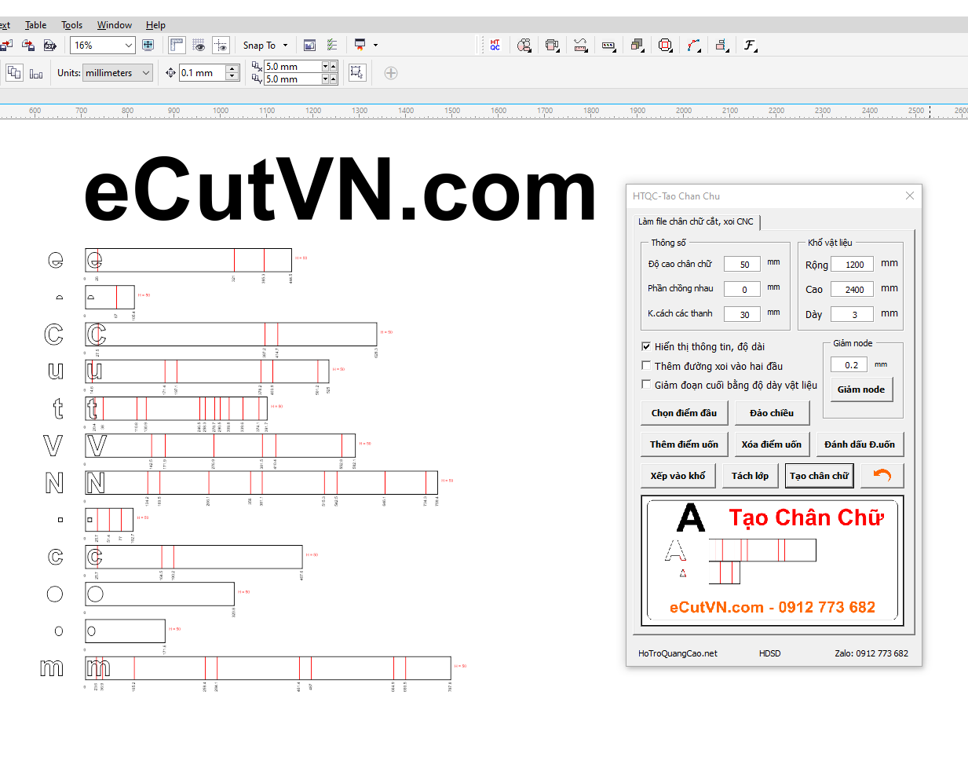Click the Tạo Chân Chữ banner image

pos(773,561)
